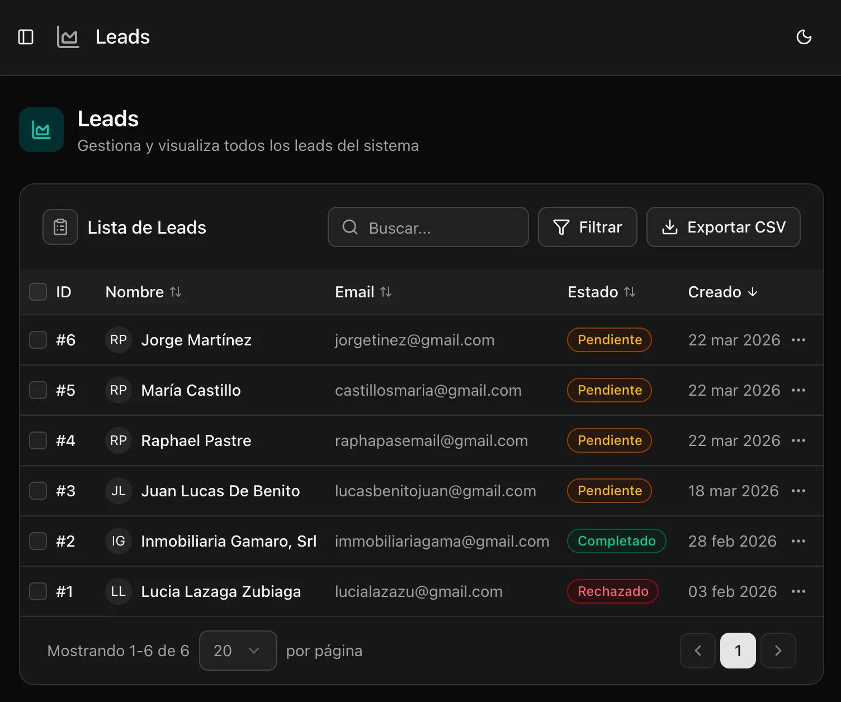Click the previous page chevron icon
841x702 pixels.
pos(697,651)
